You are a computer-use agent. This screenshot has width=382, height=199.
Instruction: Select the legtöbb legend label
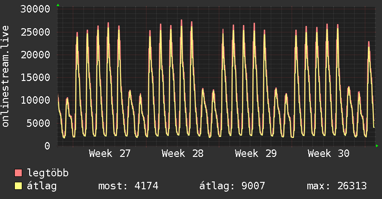pos(48,173)
